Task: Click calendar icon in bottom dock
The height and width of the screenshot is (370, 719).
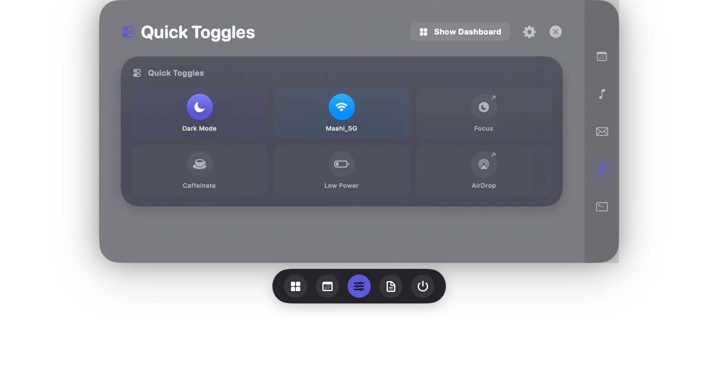Action: click(x=327, y=286)
